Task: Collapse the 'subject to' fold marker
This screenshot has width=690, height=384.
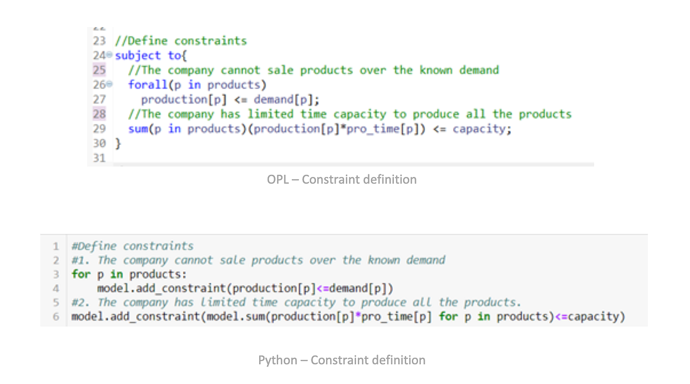Action: (110, 55)
